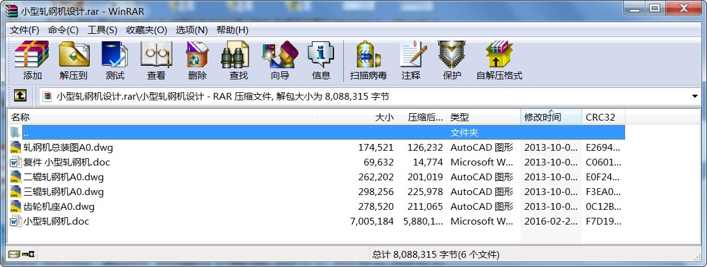Open the Find (查找) binoculars icon
The width and height of the screenshot is (707, 267).
(238, 60)
